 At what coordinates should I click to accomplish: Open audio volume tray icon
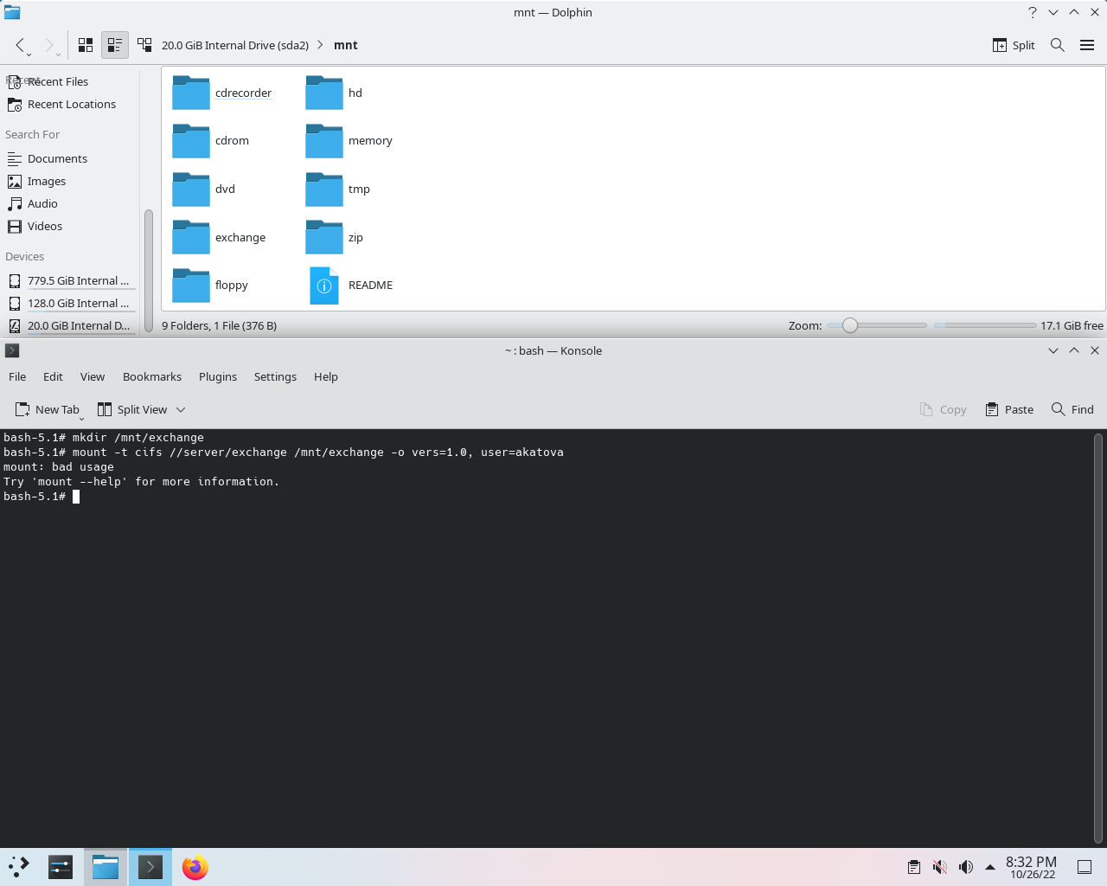pos(966,867)
